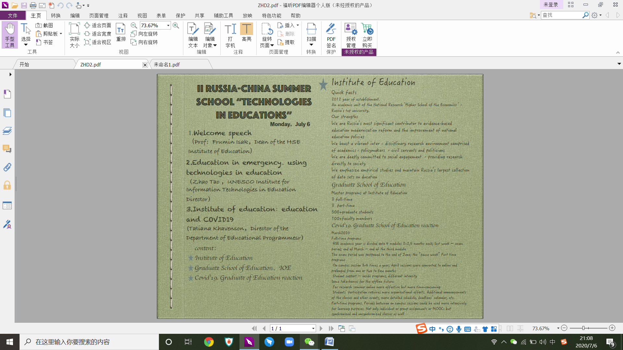This screenshot has width=623, height=350.
Task: Toggle Fit Width (适合宽度) view
Action: coord(98,34)
